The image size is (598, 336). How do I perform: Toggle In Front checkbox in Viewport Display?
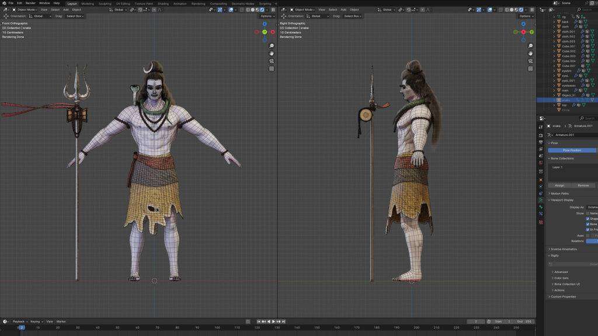click(587, 229)
